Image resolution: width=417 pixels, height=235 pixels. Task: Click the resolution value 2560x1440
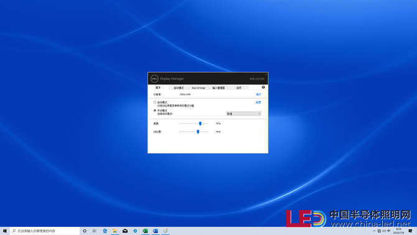185,95
